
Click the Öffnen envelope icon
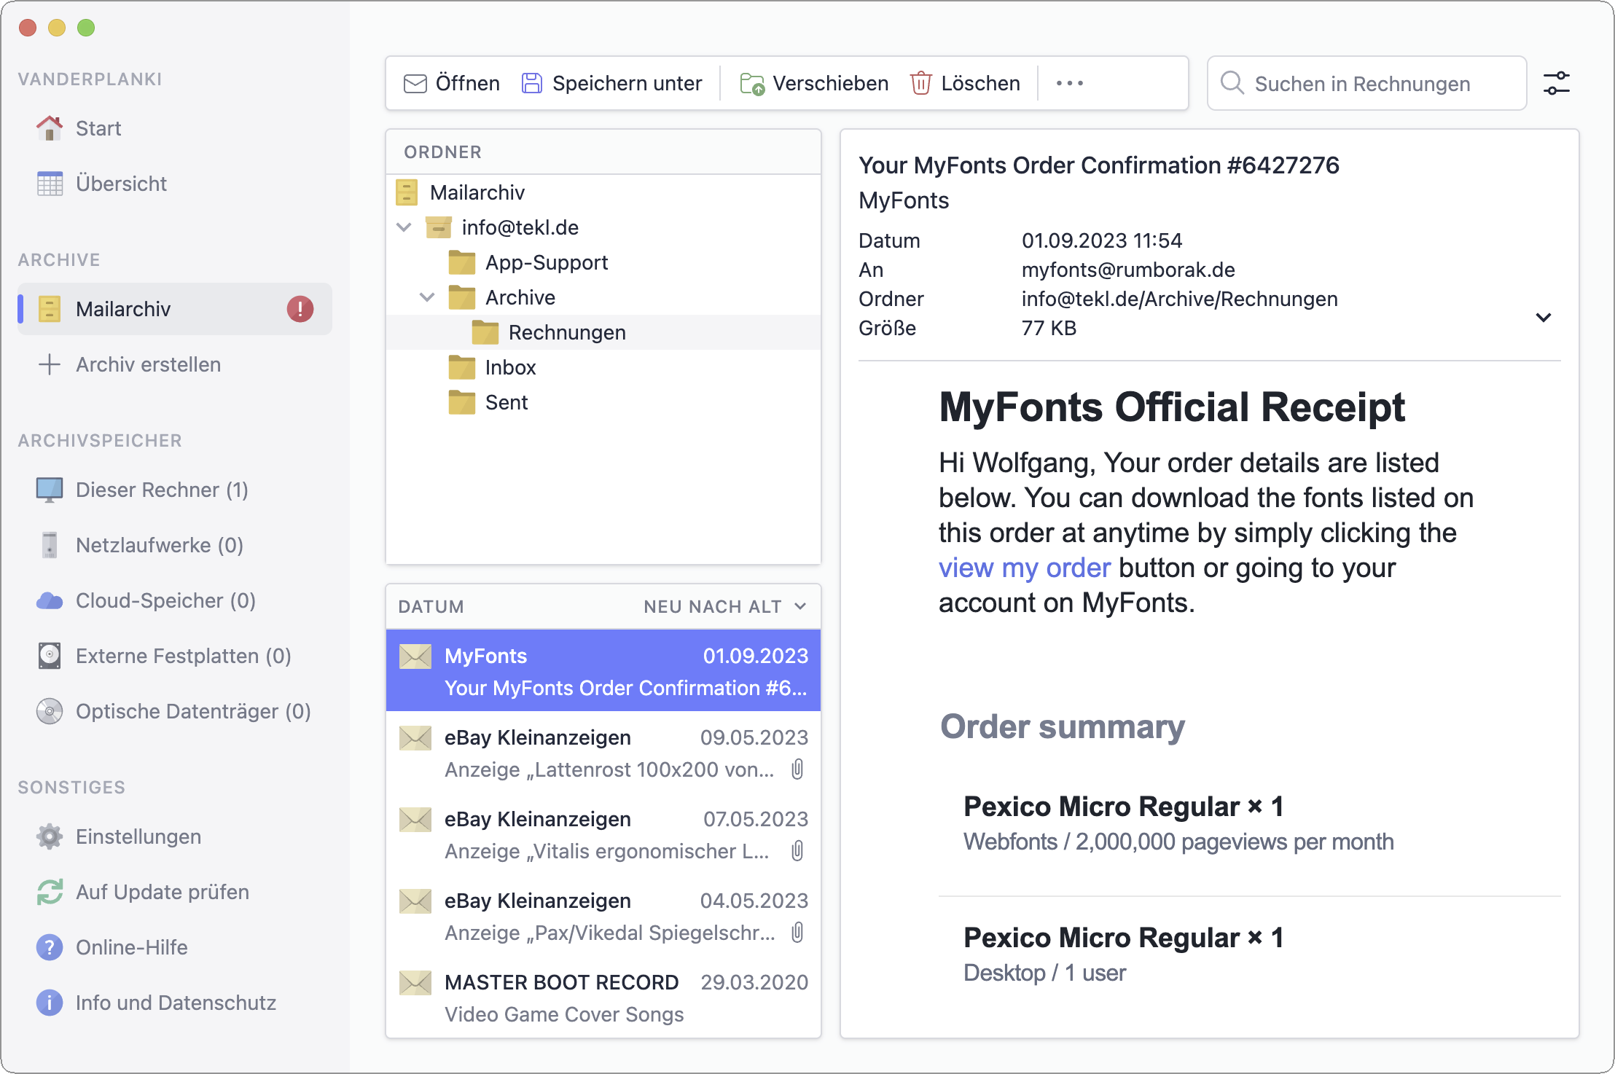(x=415, y=84)
